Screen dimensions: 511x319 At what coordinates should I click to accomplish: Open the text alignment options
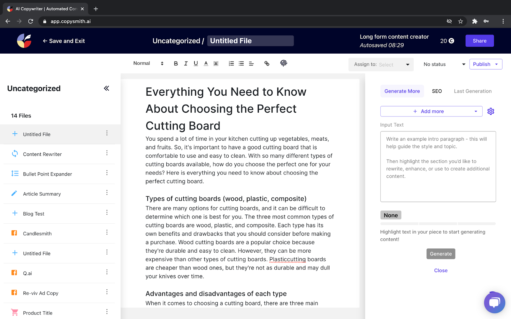(x=251, y=63)
